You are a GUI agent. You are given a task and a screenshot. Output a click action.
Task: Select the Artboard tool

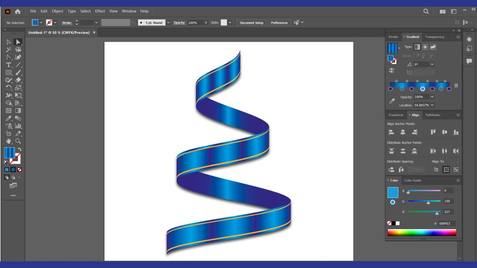[x=9, y=134]
